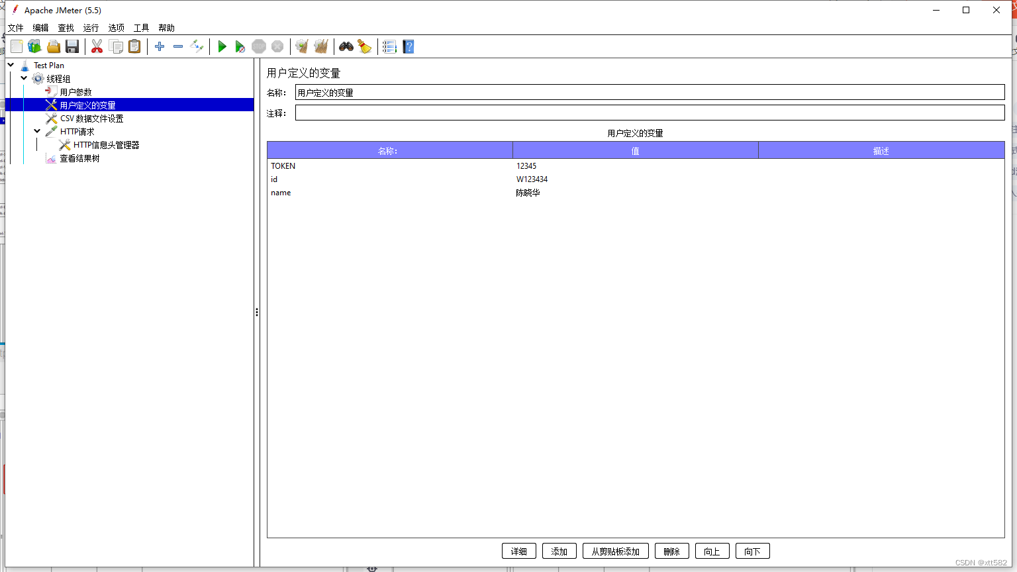The width and height of the screenshot is (1017, 572).
Task: Click the 删除 button
Action: click(x=672, y=551)
